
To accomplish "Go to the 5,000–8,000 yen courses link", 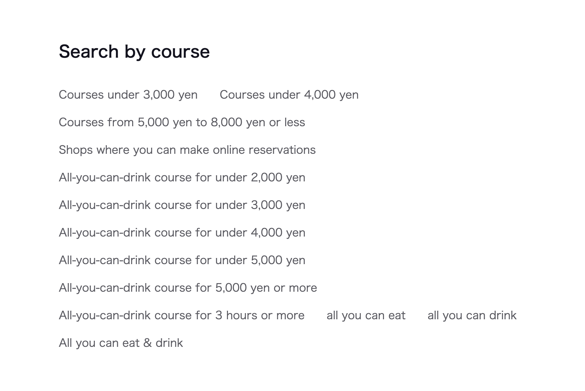I will click(182, 122).
